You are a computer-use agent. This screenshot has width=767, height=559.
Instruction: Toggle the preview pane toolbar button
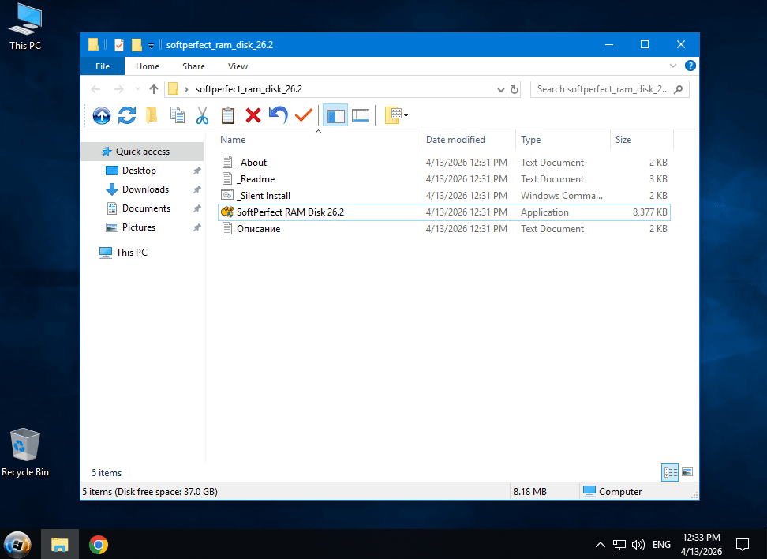point(361,116)
